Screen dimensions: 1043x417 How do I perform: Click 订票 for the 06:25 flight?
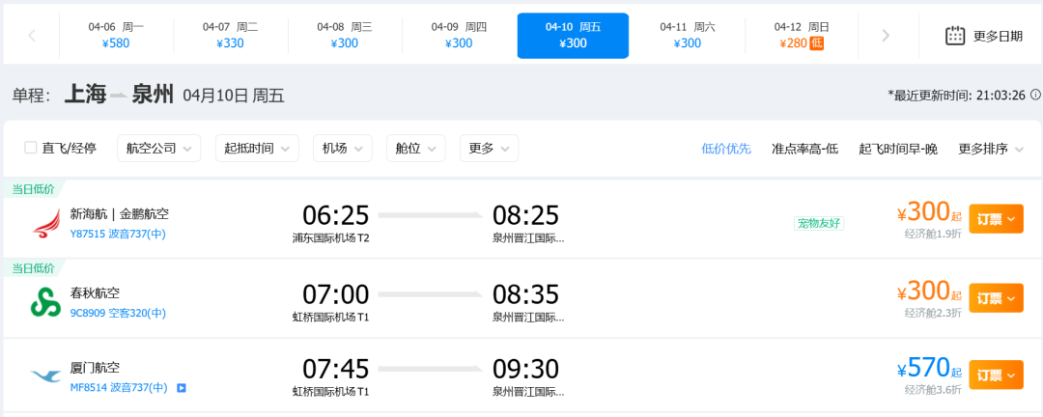point(995,219)
